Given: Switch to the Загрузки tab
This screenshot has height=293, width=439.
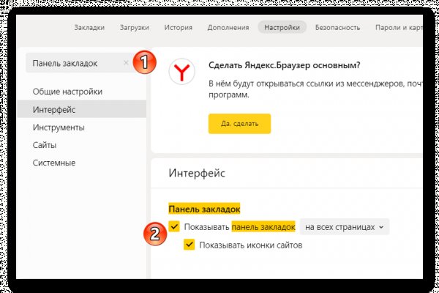Looking at the screenshot, I should [133, 28].
